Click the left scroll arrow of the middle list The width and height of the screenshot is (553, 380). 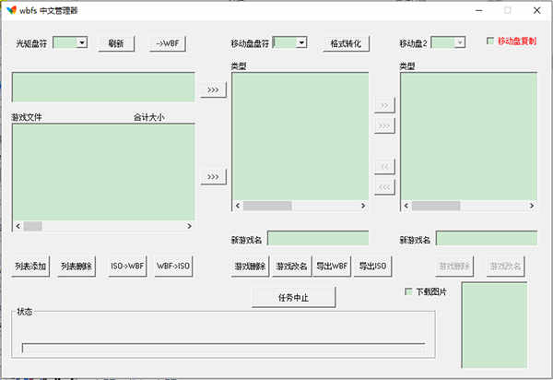(238, 206)
